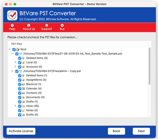
Task: Select the Root label
Action: pyautogui.click(x=23, y=49)
